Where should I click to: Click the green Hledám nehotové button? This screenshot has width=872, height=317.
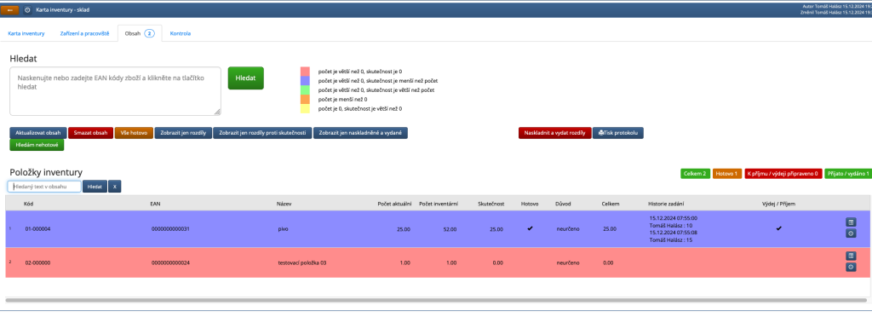coord(37,145)
